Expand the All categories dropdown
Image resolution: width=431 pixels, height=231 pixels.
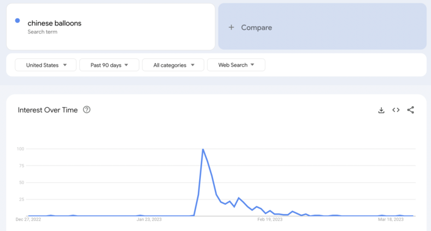[173, 65]
